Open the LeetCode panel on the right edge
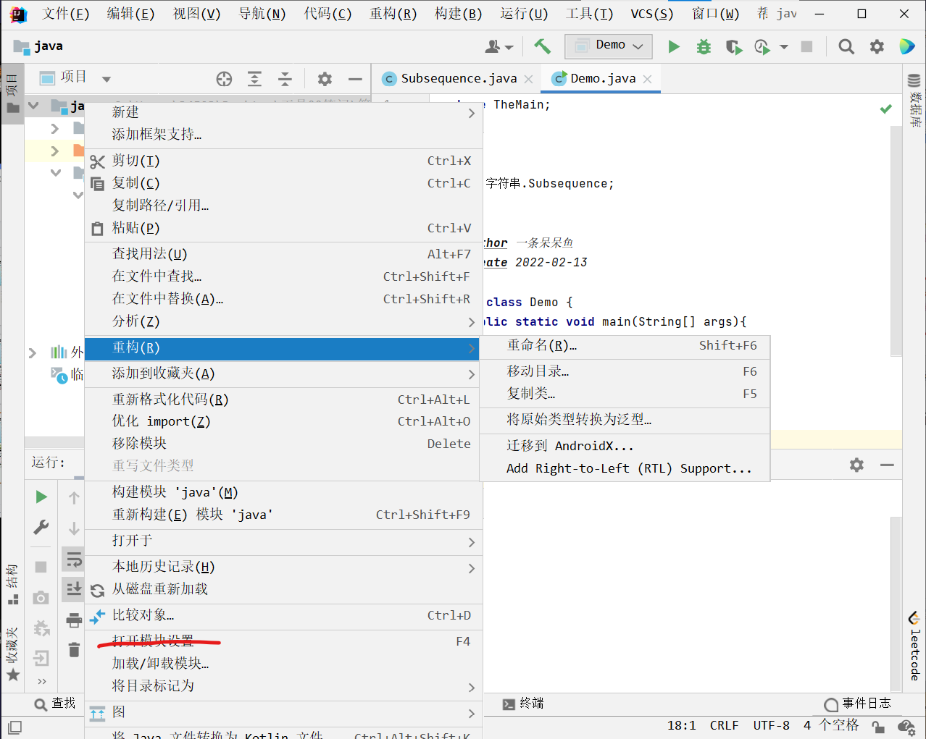Viewport: 926px width, 739px height. click(912, 650)
